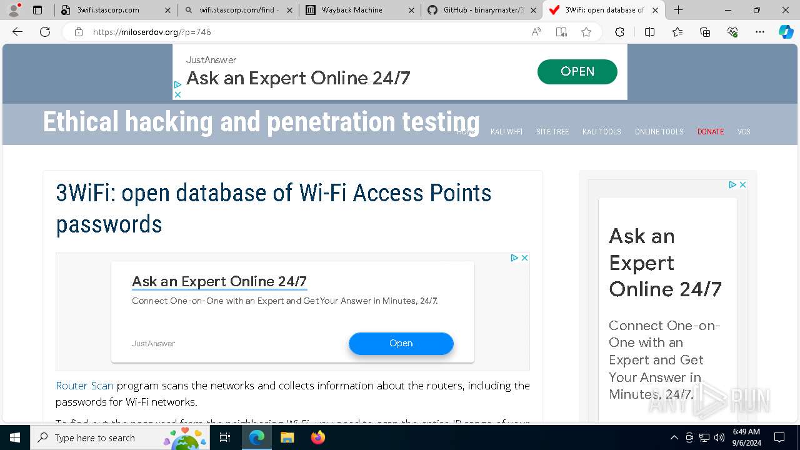Close the in-article ad
This screenshot has height=450, width=800.
[x=525, y=257]
